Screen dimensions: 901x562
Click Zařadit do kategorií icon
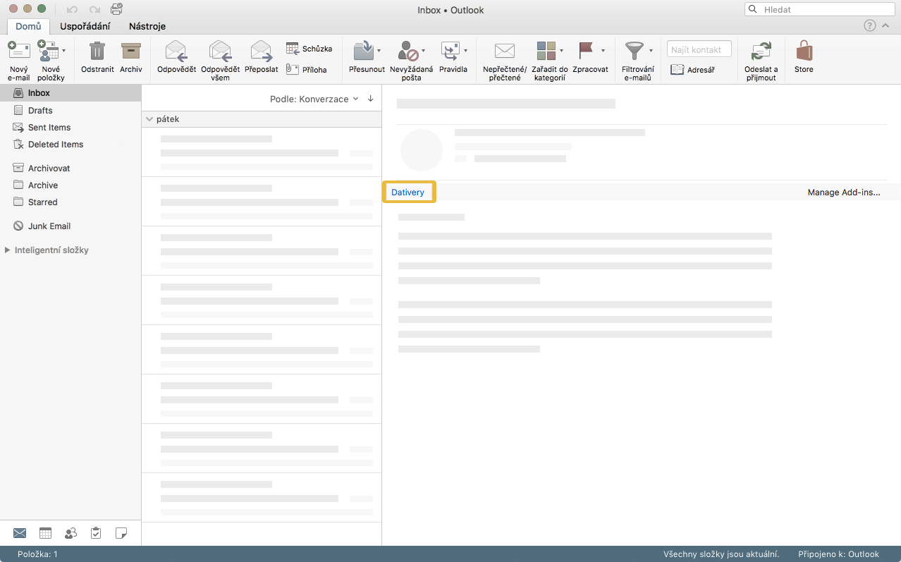coord(546,51)
